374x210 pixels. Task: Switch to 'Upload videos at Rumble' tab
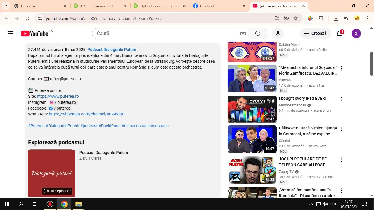[x=160, y=6]
